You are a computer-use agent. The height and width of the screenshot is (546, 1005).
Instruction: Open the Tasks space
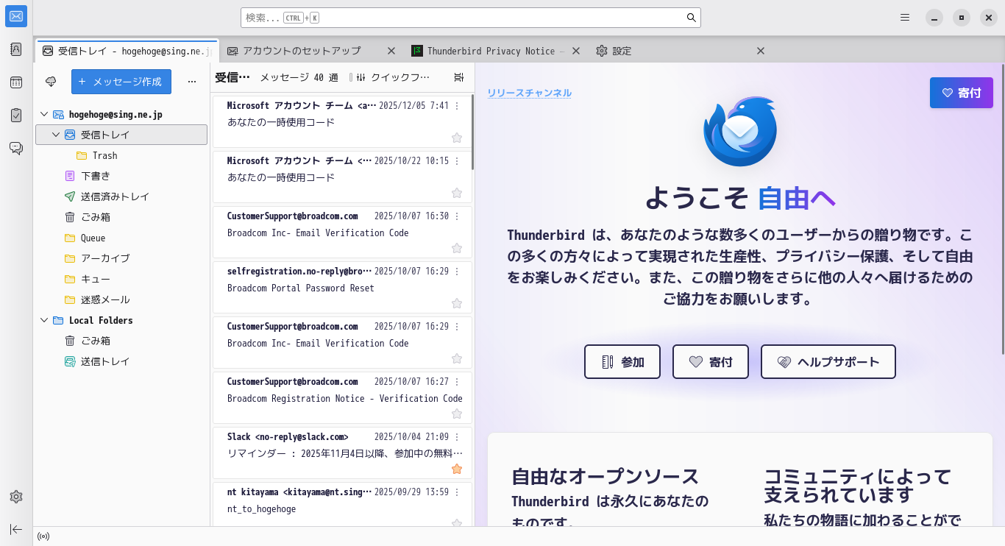(x=16, y=115)
